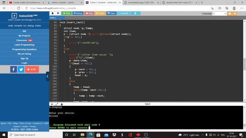Open the Language dropdown set to C

219,14
